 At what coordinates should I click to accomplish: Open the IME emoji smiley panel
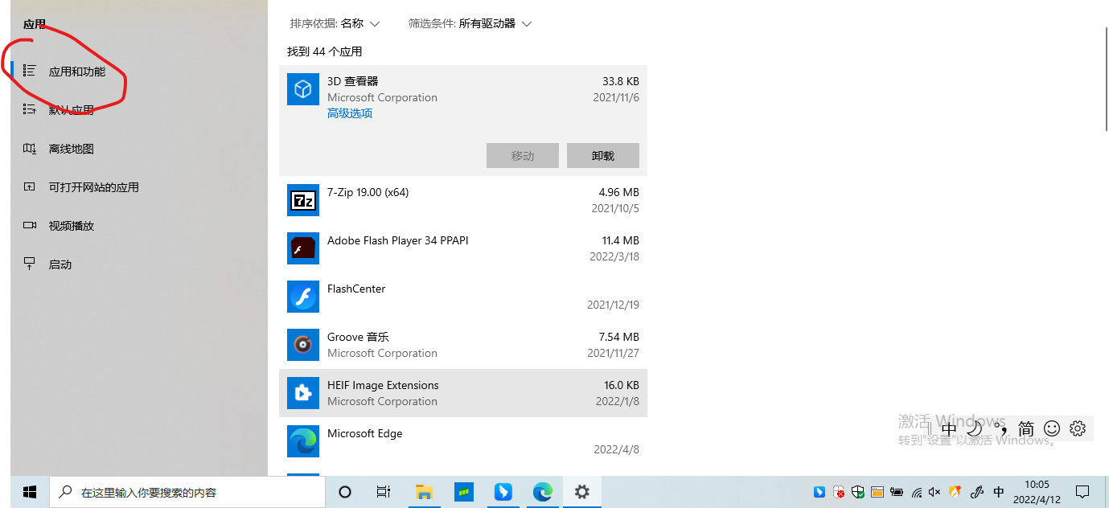tap(1052, 428)
